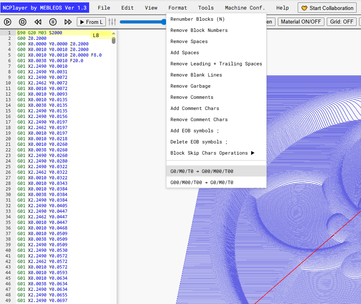Click the From L play button
Viewport: 361px width, 304px height.
[91, 22]
